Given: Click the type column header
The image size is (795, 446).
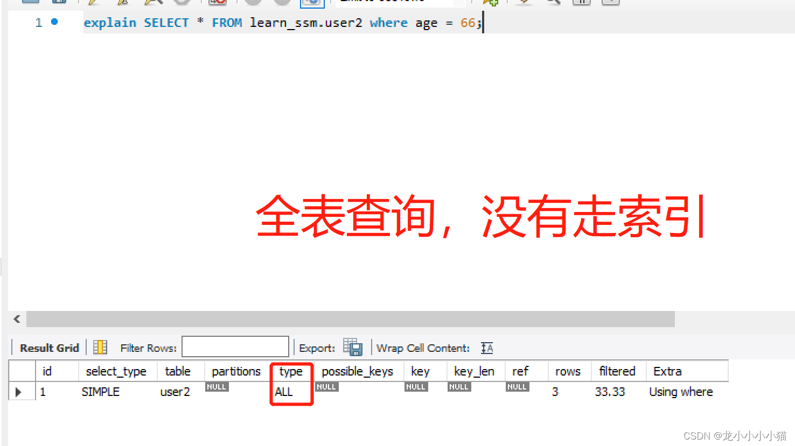Looking at the screenshot, I should click(291, 371).
